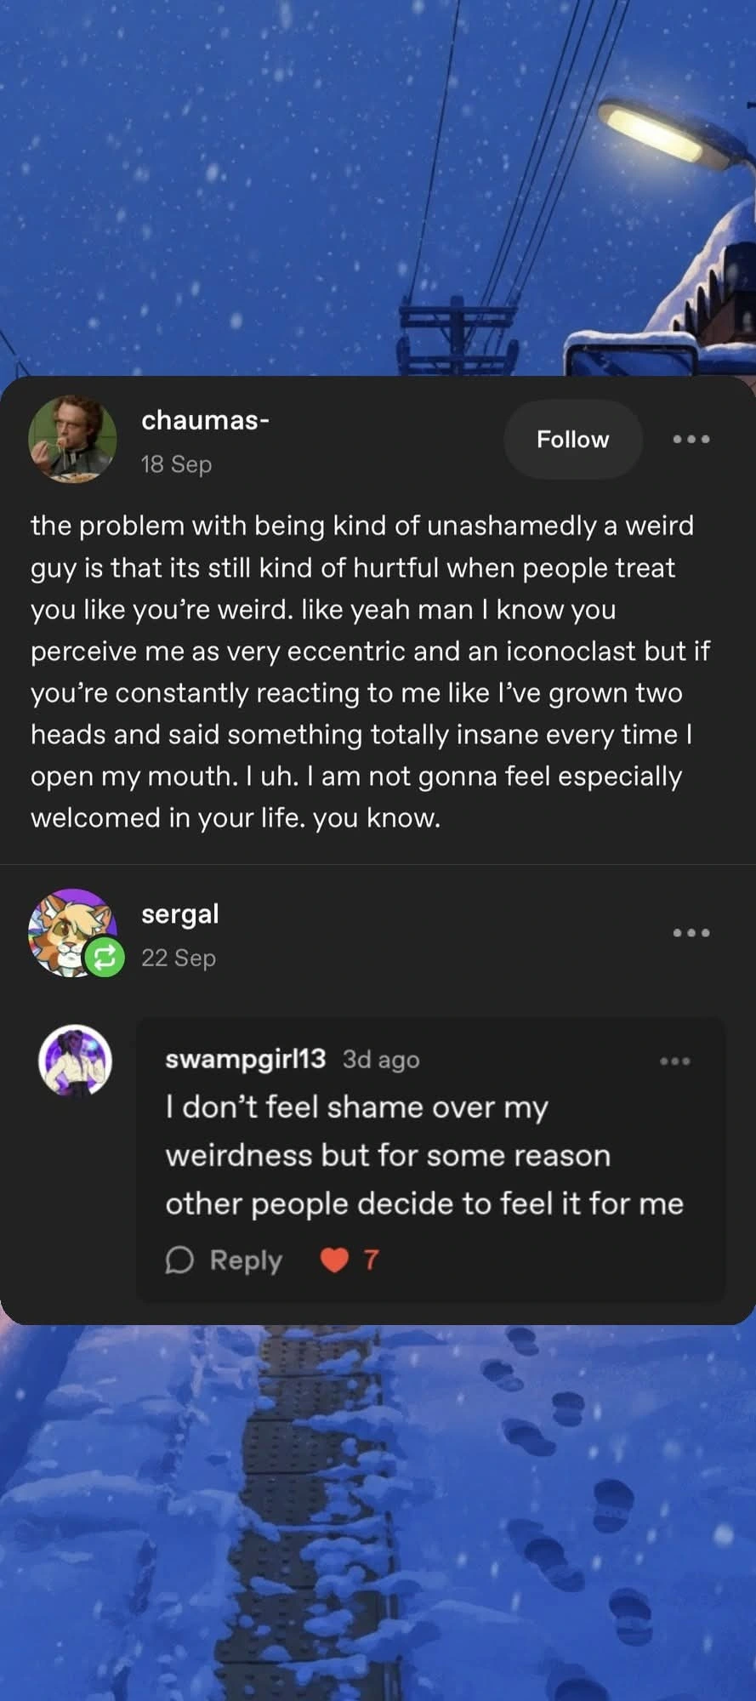Click swampgirl13's comment text
This screenshot has height=1701, width=756.
[x=423, y=1155]
